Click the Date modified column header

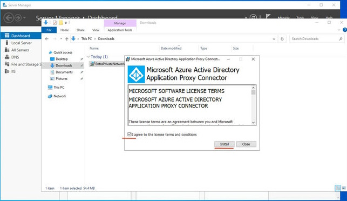coord(171,48)
